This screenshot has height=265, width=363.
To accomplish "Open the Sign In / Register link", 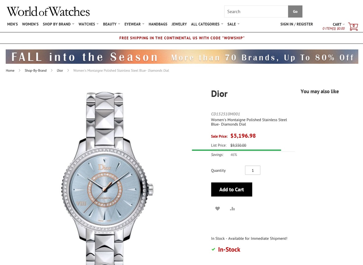I will (x=297, y=24).
